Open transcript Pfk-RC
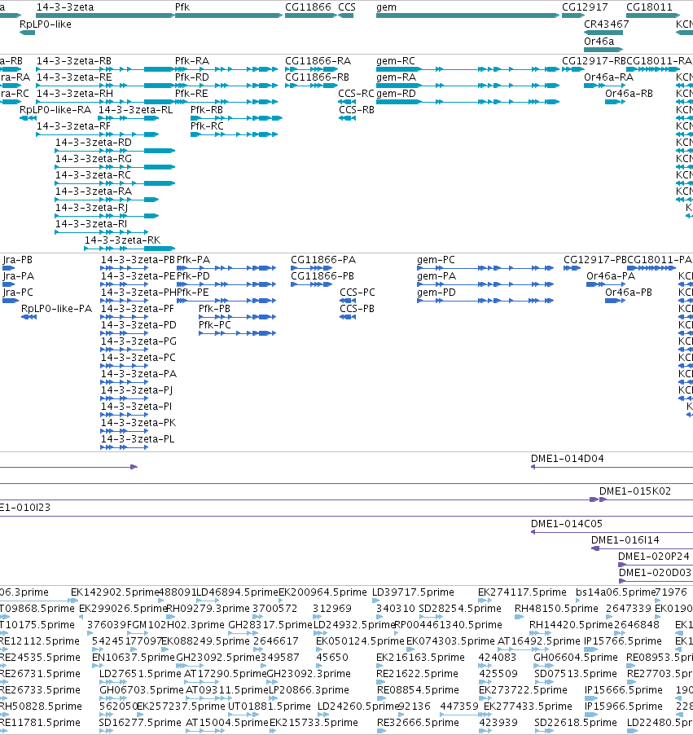This screenshot has height=735, width=693. pos(207,126)
